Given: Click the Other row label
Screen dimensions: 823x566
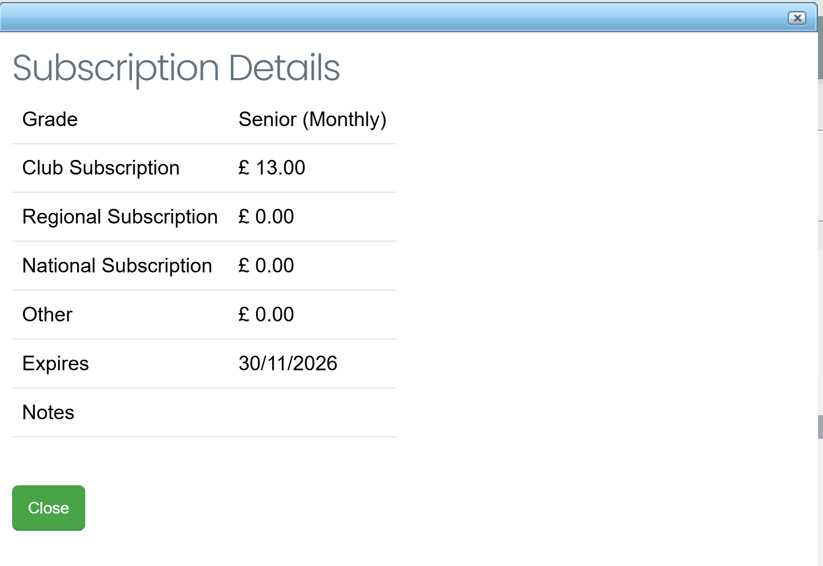Looking at the screenshot, I should 47,315.
